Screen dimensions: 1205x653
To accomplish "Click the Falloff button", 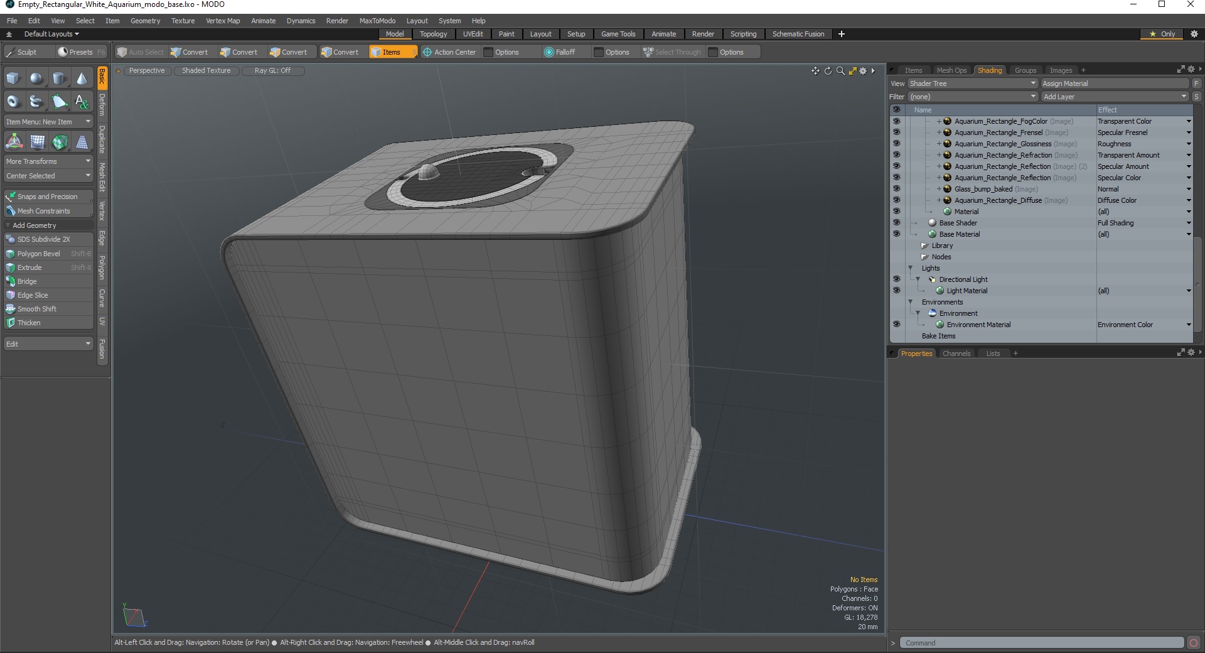I will tap(560, 52).
